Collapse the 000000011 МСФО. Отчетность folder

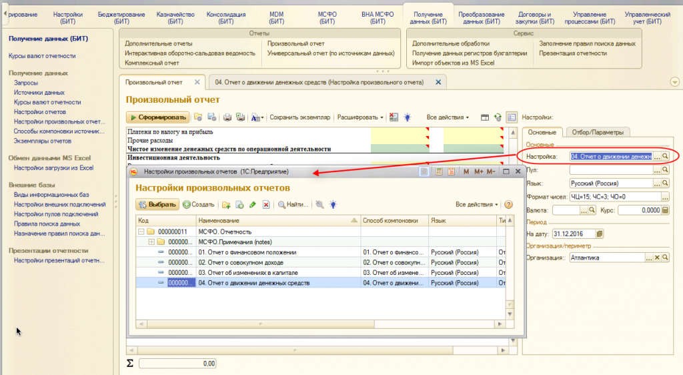[141, 232]
